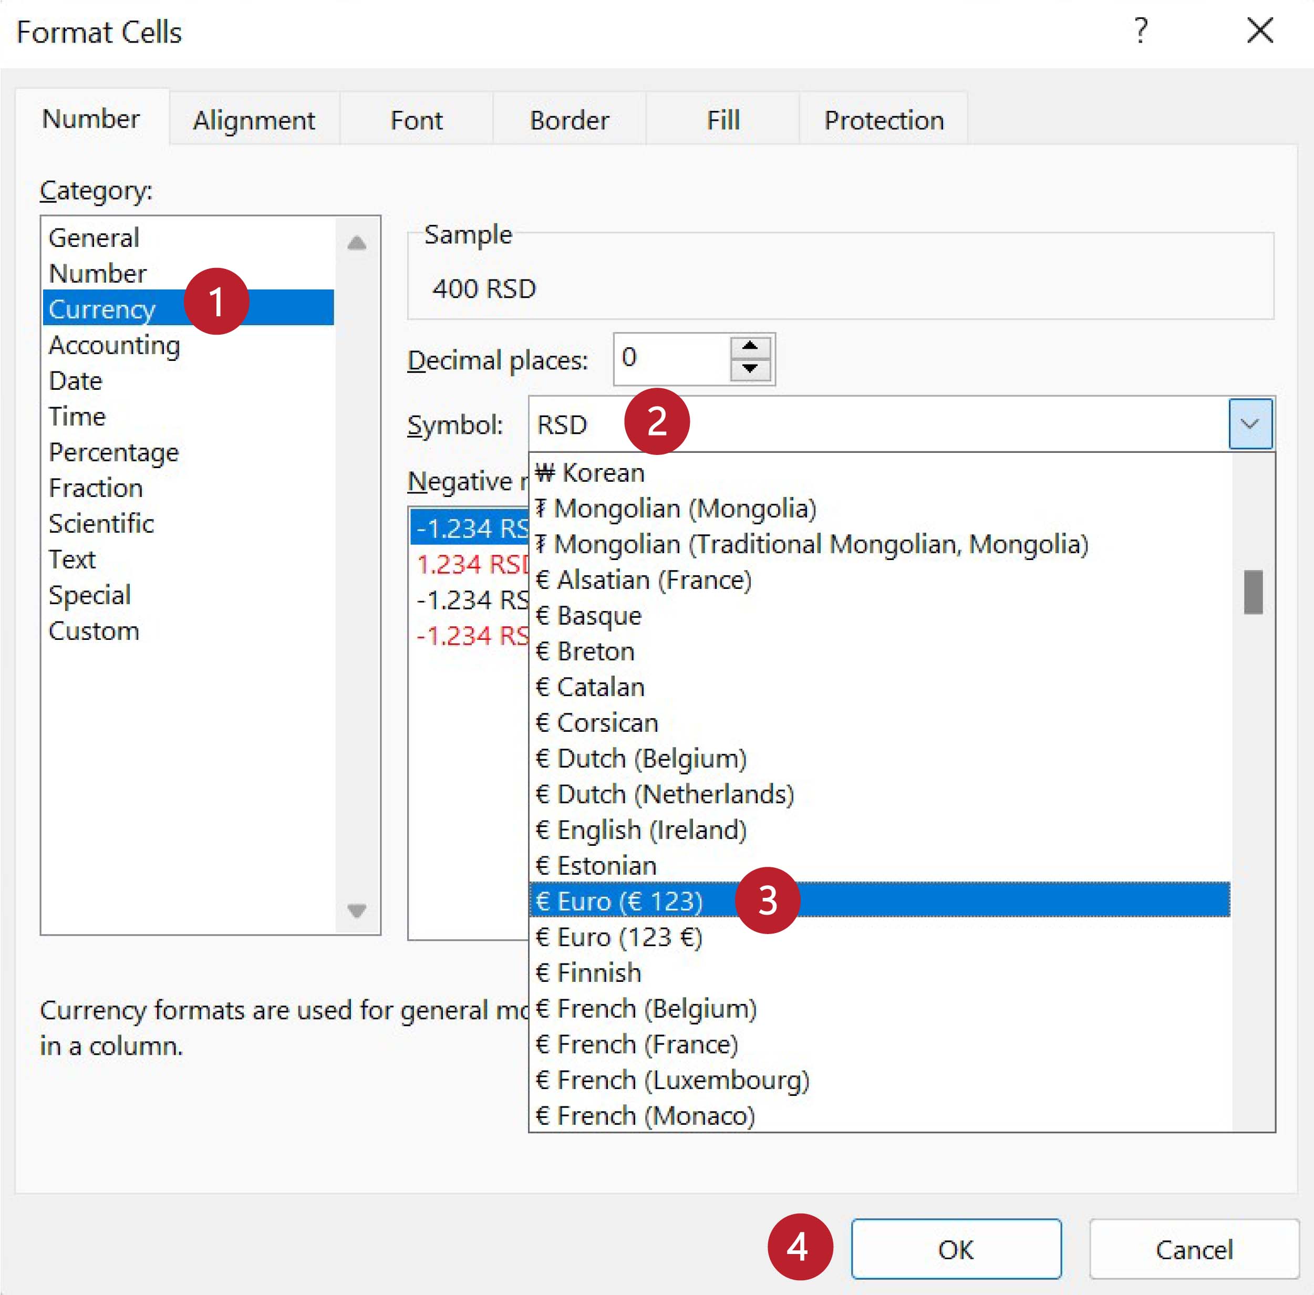Choose the Percentage category

(113, 452)
